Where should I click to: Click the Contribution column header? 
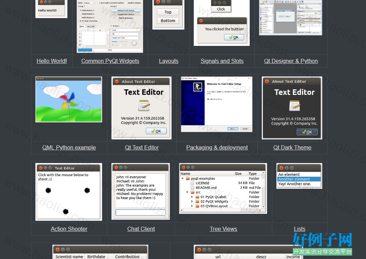pyautogui.click(x=127, y=257)
